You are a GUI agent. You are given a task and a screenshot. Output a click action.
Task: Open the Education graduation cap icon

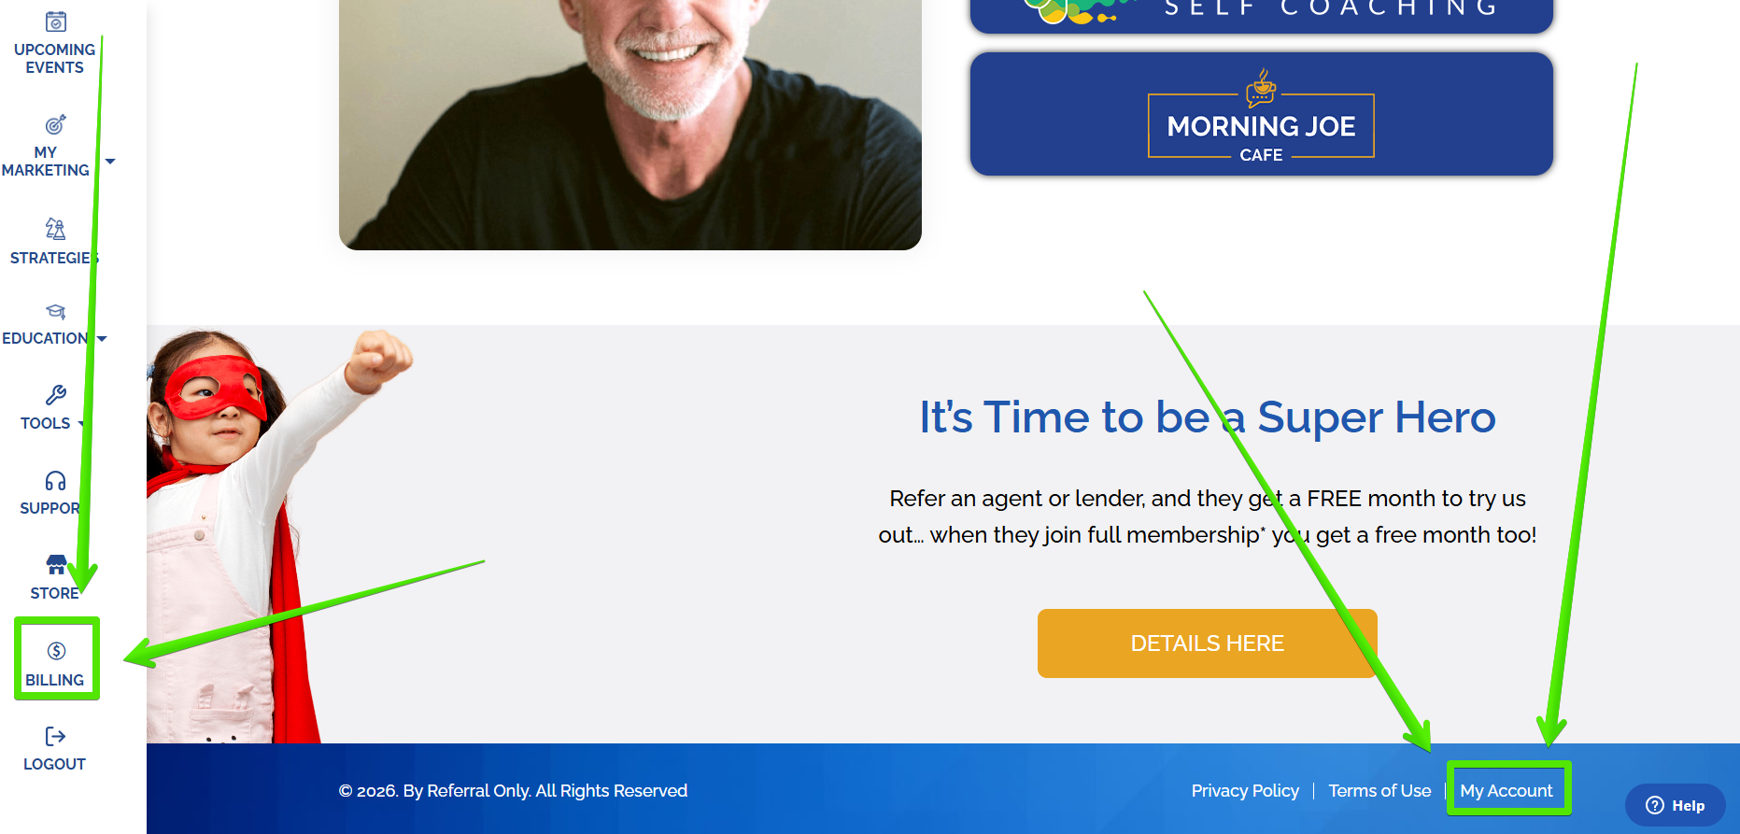tap(56, 311)
